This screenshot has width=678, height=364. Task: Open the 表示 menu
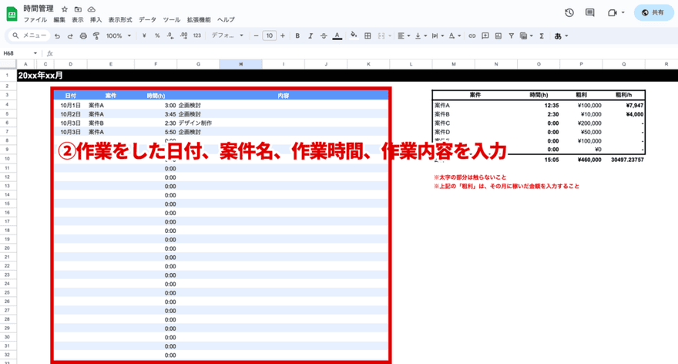[x=77, y=20]
